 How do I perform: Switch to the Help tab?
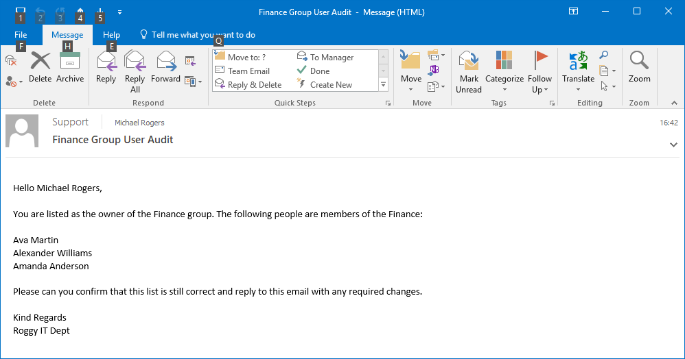(x=111, y=35)
